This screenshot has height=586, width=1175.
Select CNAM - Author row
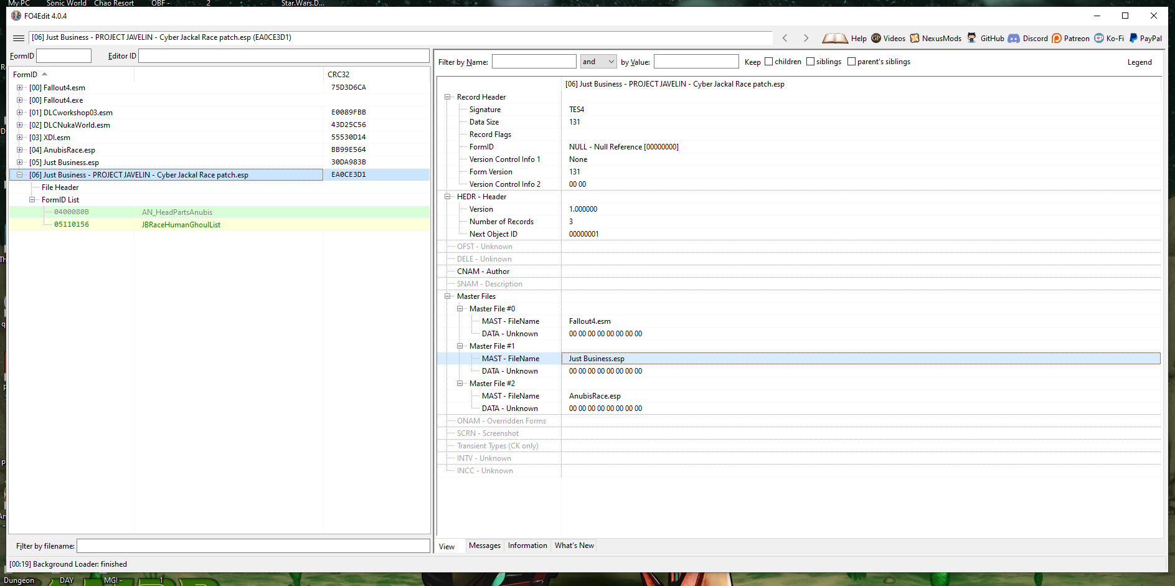point(799,272)
